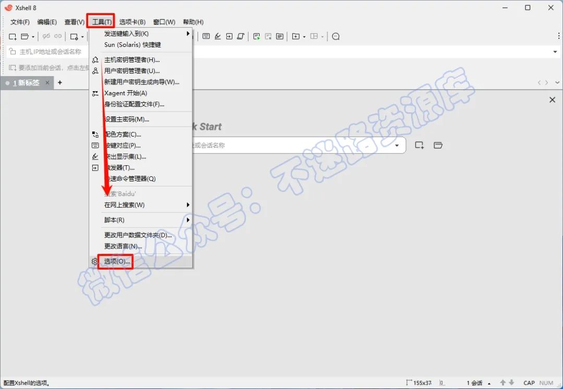Open 身份验证配置文件(F)... menu item
Image resolution: width=563 pixels, height=389 pixels.
coord(141,104)
